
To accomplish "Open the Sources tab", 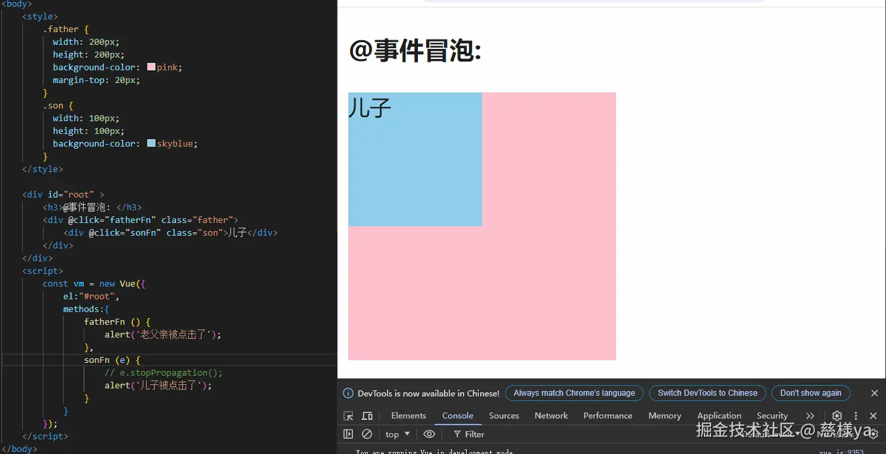I will pos(504,416).
